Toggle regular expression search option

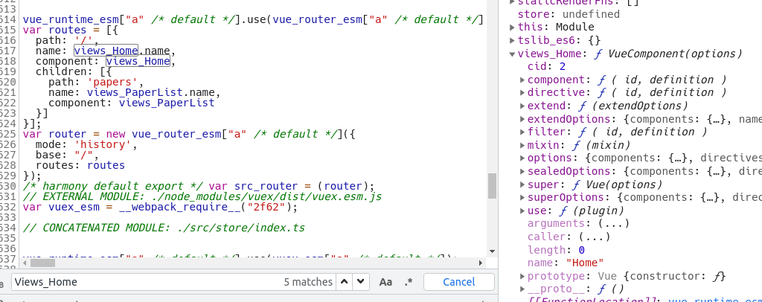point(409,282)
